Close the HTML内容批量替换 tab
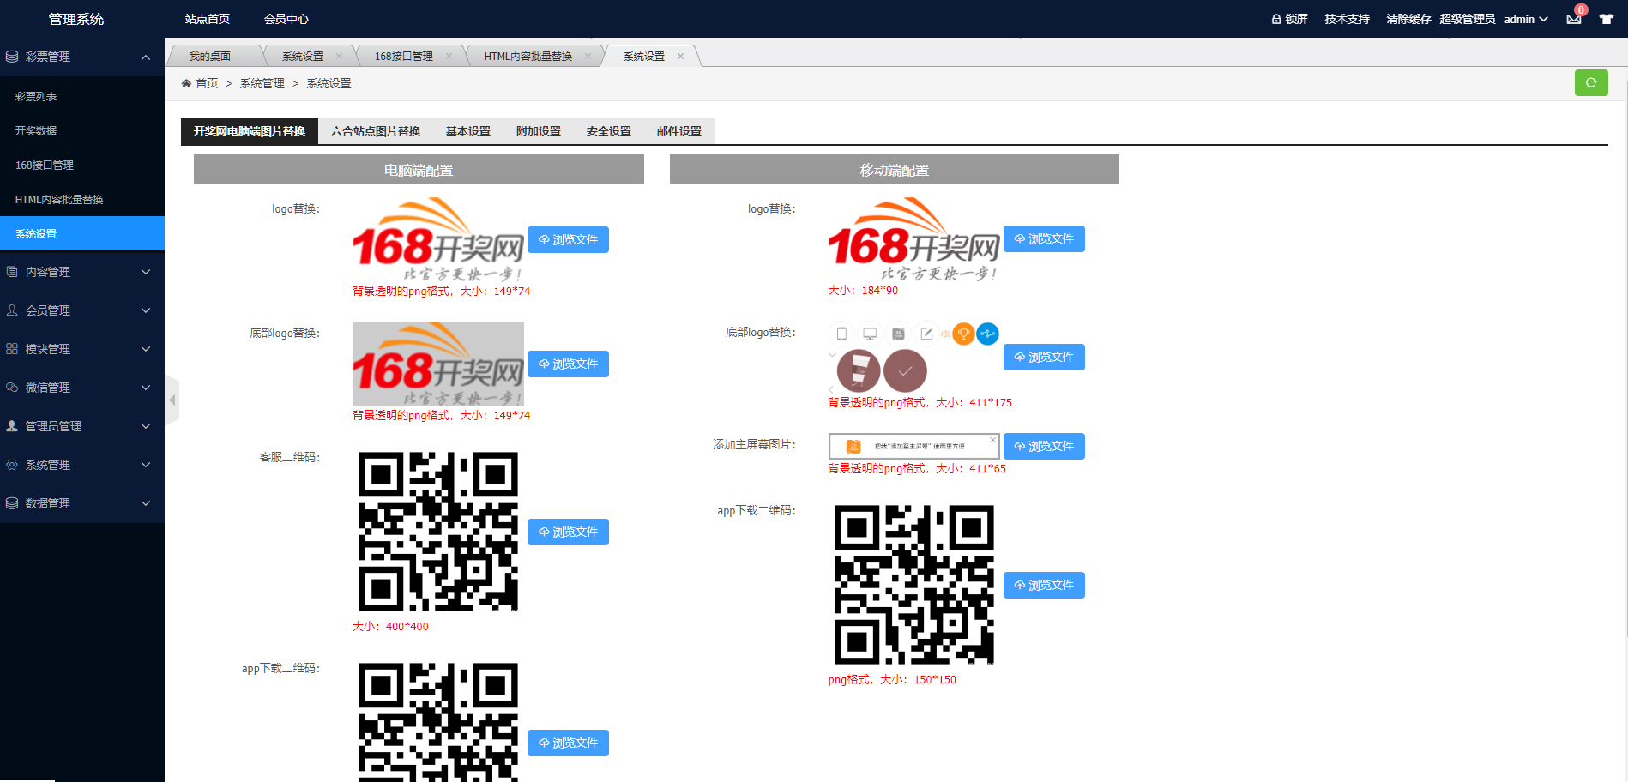Screen dimensions: 1628x782 588,57
